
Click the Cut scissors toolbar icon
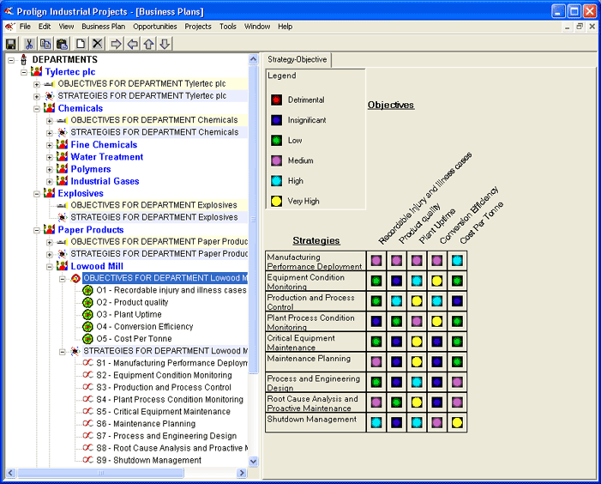(x=28, y=44)
